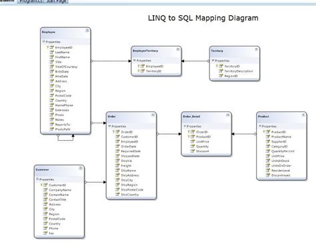
Task: Select the ReorderLevel property in Product
Action: pyautogui.click(x=281, y=171)
